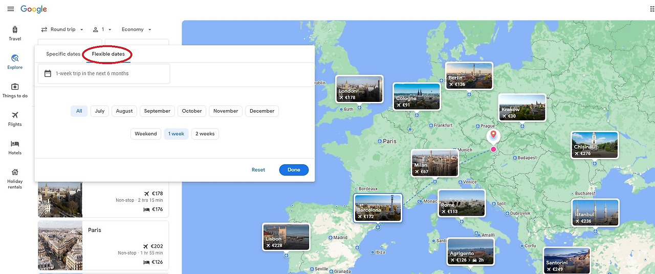The image size is (655, 274).
Task: Open Things to do section
Action: click(x=15, y=91)
